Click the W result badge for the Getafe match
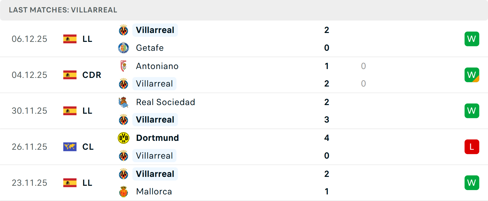The width and height of the screenshot is (488, 201). [472, 39]
